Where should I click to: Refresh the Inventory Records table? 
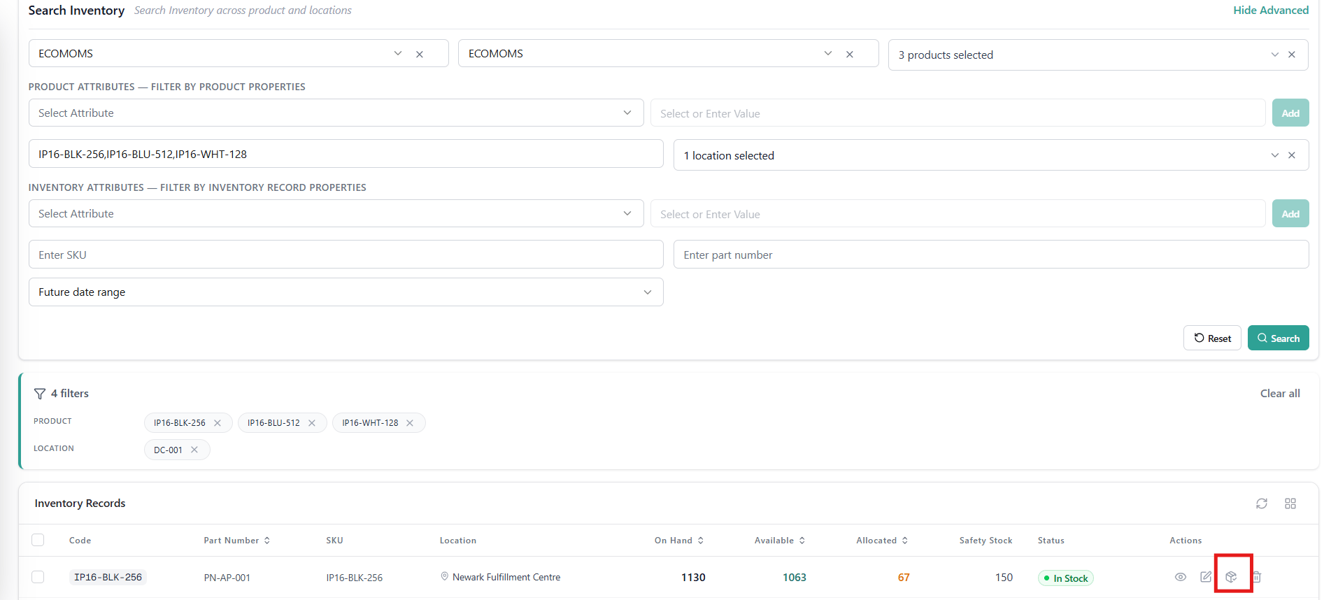[x=1262, y=503]
